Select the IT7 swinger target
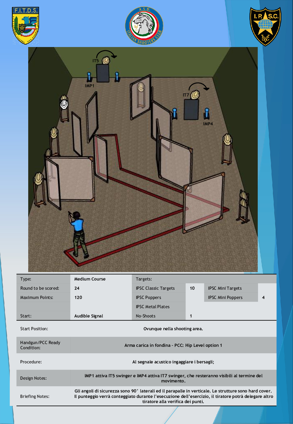The width and height of the screenshot is (293, 424). pyautogui.click(x=195, y=95)
